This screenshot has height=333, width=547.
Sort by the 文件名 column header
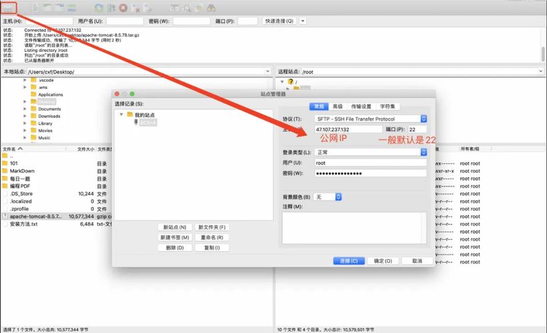pyautogui.click(x=33, y=149)
